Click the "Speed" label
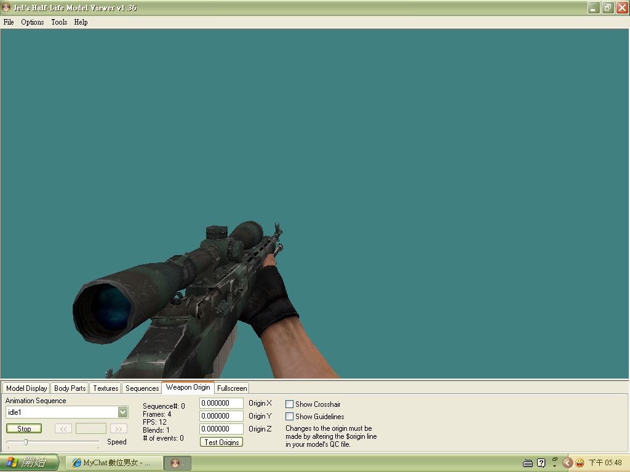Image resolution: width=630 pixels, height=472 pixels. tap(116, 442)
